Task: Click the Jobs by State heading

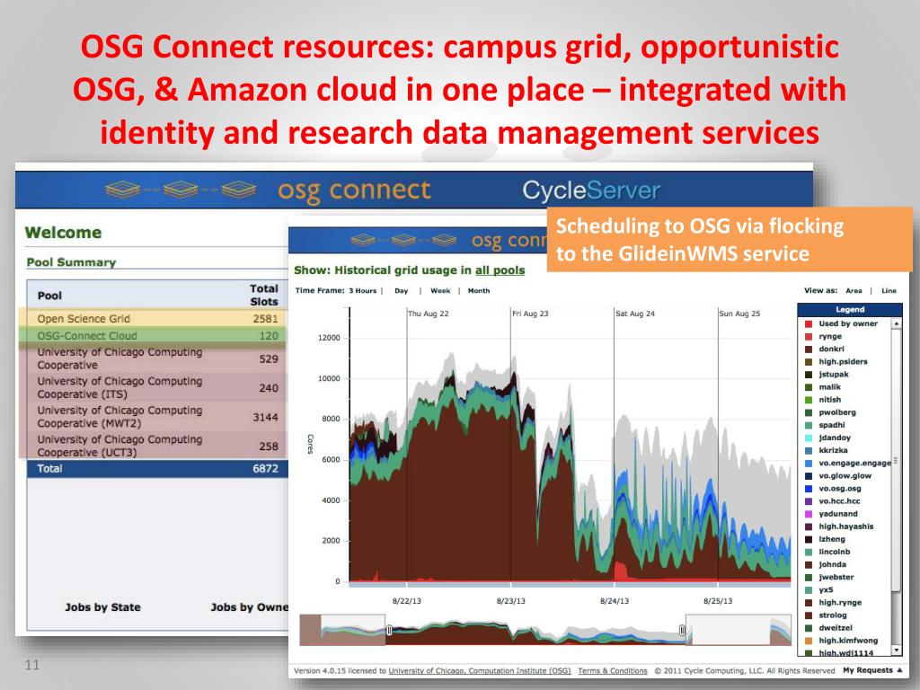Action: (102, 607)
